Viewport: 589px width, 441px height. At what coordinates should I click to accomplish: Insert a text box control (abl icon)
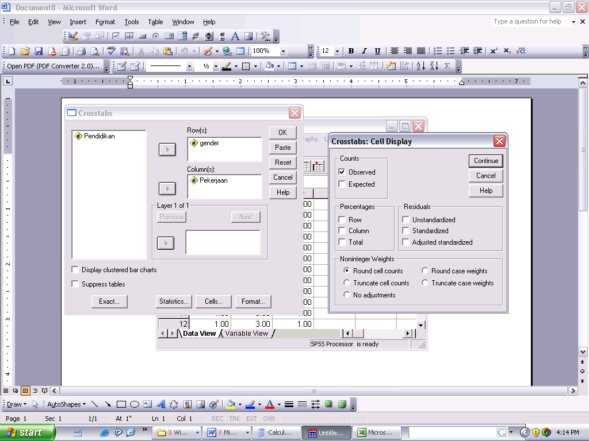coord(129,36)
